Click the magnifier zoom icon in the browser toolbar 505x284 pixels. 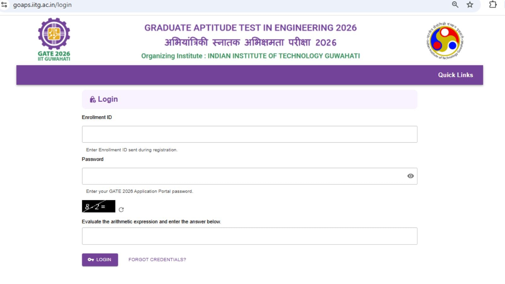[454, 5]
